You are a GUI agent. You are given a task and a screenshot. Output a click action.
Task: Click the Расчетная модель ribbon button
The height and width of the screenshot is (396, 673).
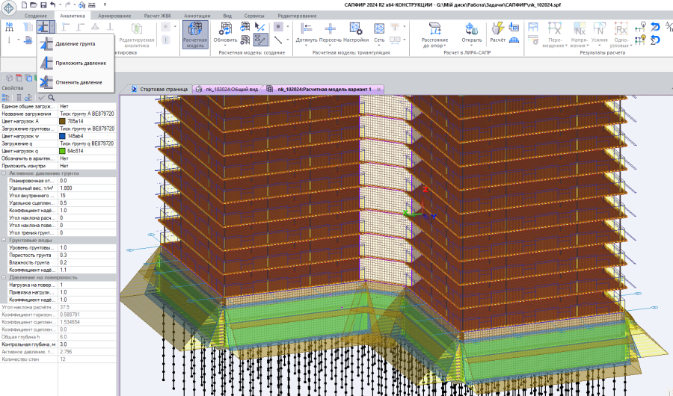pos(195,34)
